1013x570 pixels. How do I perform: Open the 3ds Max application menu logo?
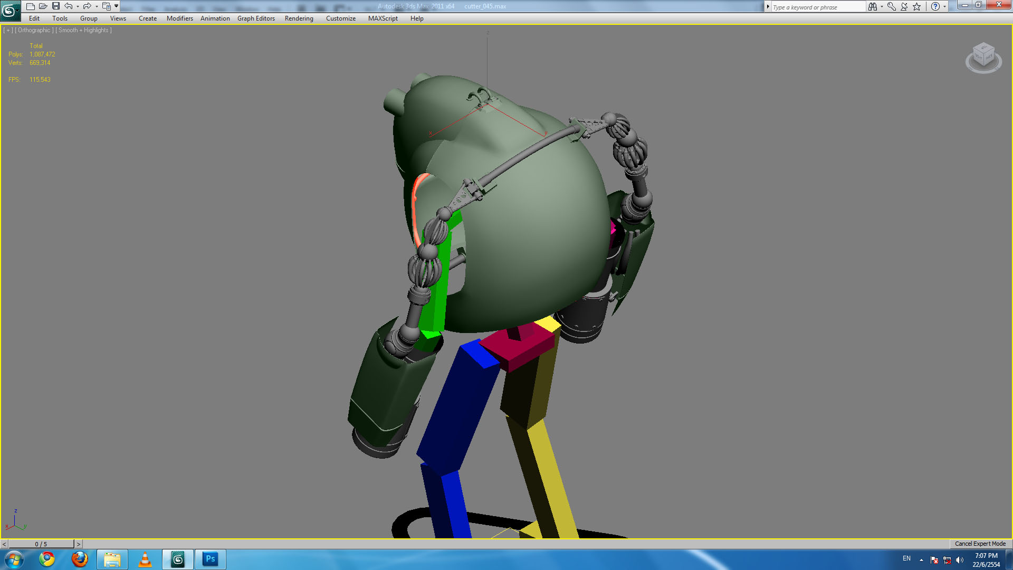10,11
